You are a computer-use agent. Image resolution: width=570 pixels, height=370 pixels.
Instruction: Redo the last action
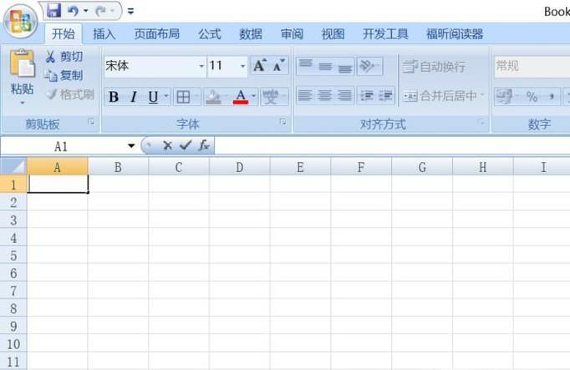(100, 11)
